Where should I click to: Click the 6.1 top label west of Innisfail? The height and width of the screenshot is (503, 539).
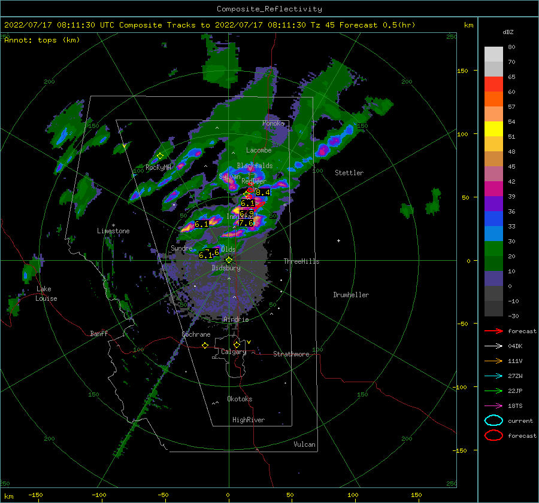pyautogui.click(x=201, y=224)
